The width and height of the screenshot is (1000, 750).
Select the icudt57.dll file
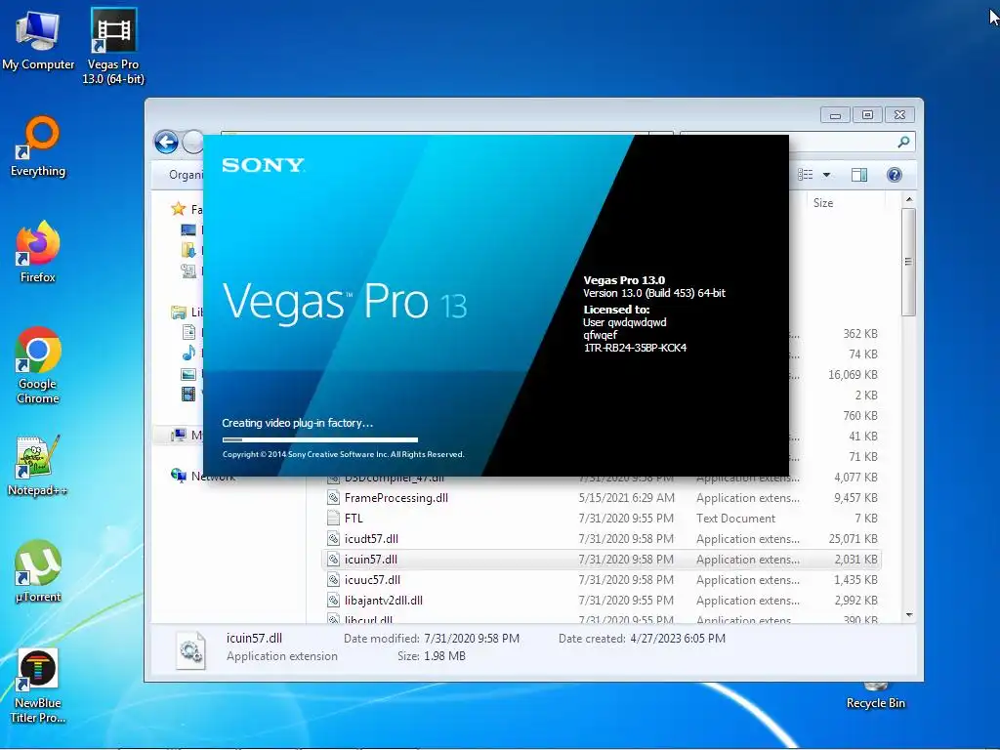coord(371,538)
